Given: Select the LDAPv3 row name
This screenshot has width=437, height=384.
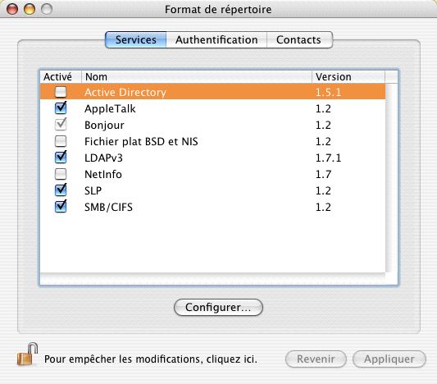Looking at the screenshot, I should (103, 158).
